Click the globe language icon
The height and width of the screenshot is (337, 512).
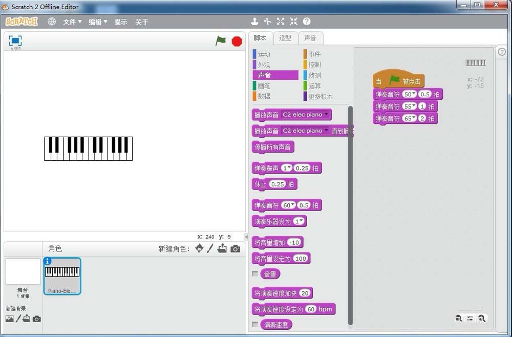(51, 22)
